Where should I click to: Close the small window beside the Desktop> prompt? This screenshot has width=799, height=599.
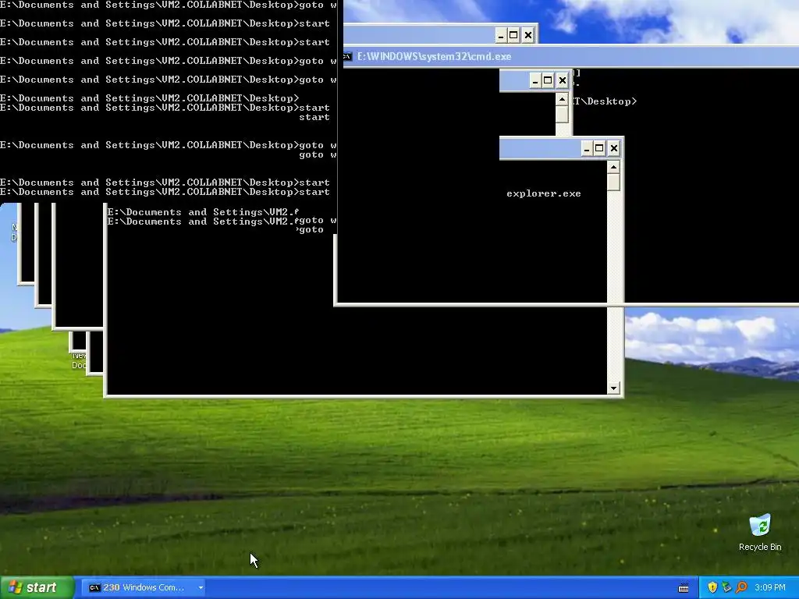point(562,80)
